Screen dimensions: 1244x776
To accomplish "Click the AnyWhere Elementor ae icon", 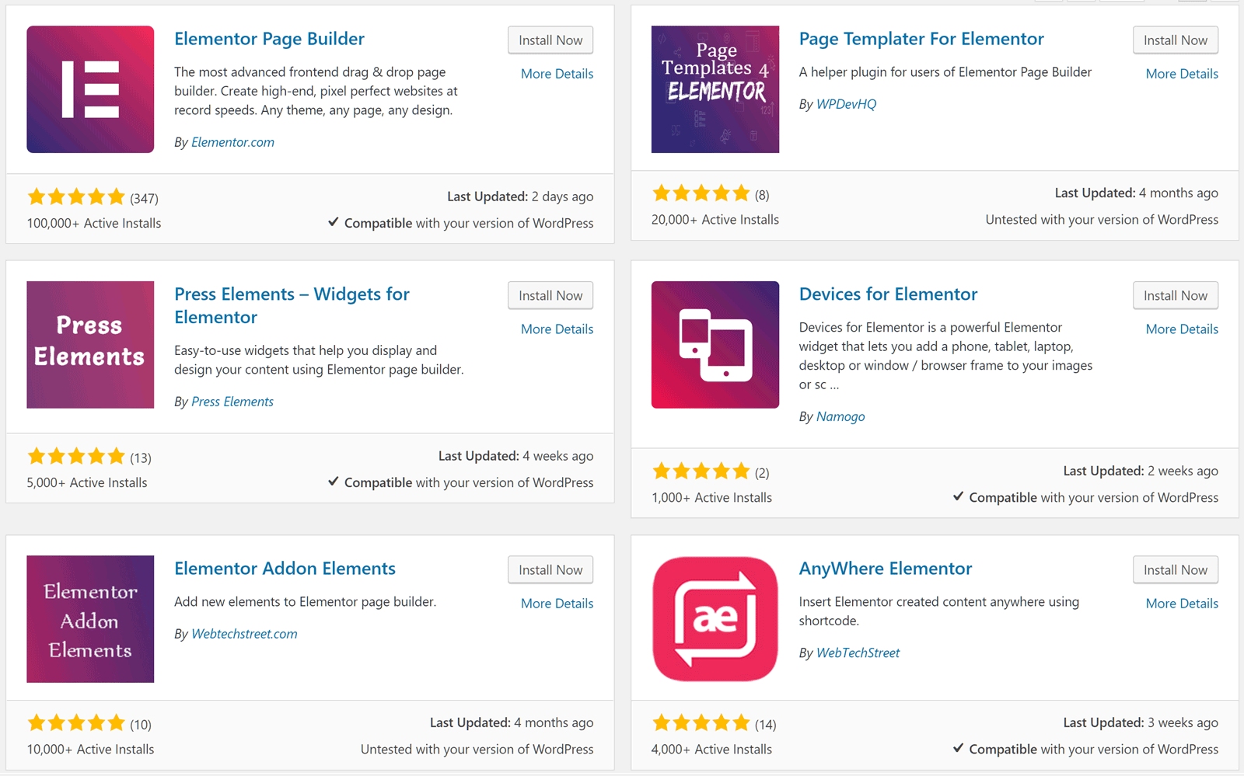I will (715, 618).
